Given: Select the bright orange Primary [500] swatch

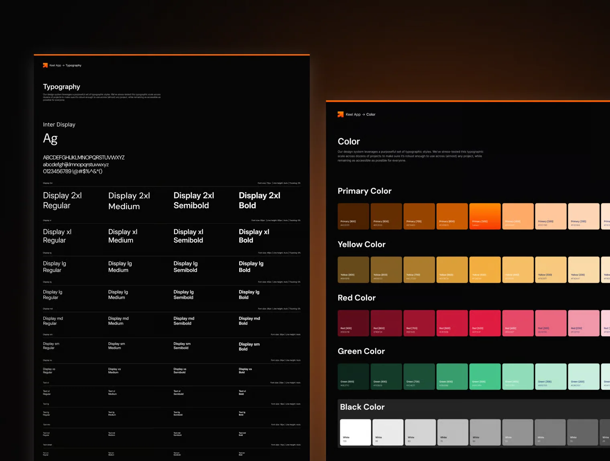Looking at the screenshot, I should tap(485, 216).
